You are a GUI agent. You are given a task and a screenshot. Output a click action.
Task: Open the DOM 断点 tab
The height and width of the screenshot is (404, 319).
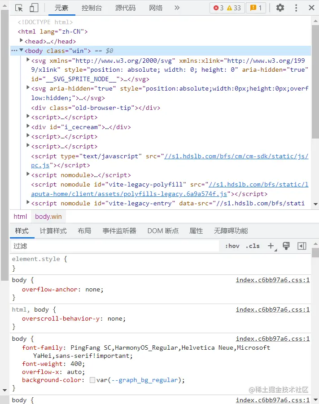(163, 230)
